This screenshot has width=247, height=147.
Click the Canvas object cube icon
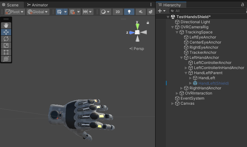tap(177, 103)
